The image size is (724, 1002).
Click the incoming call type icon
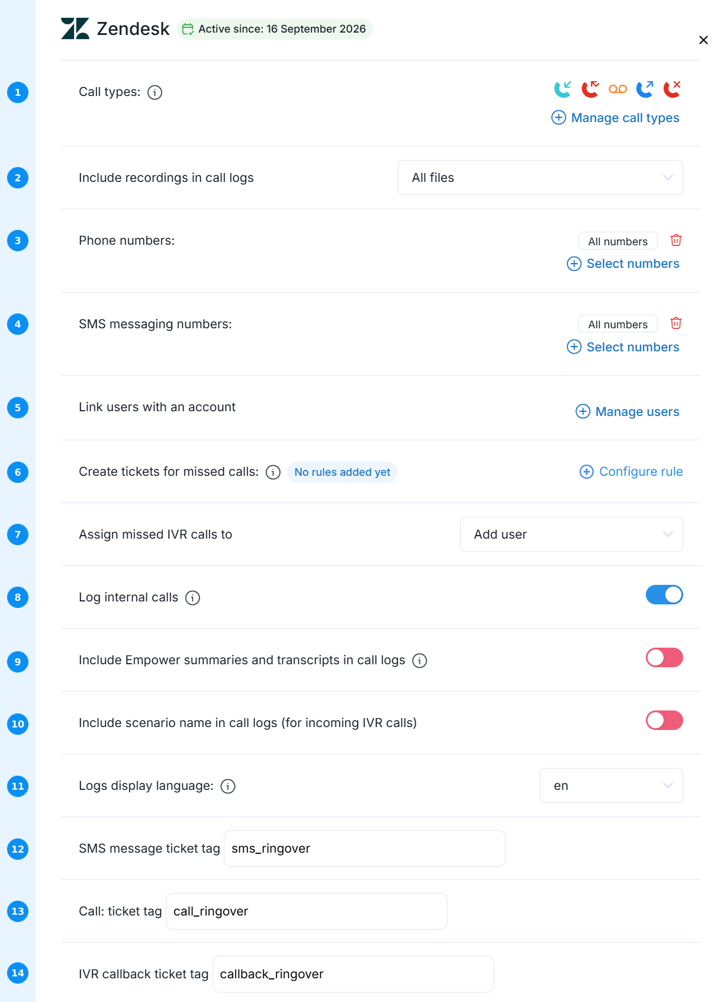point(562,89)
